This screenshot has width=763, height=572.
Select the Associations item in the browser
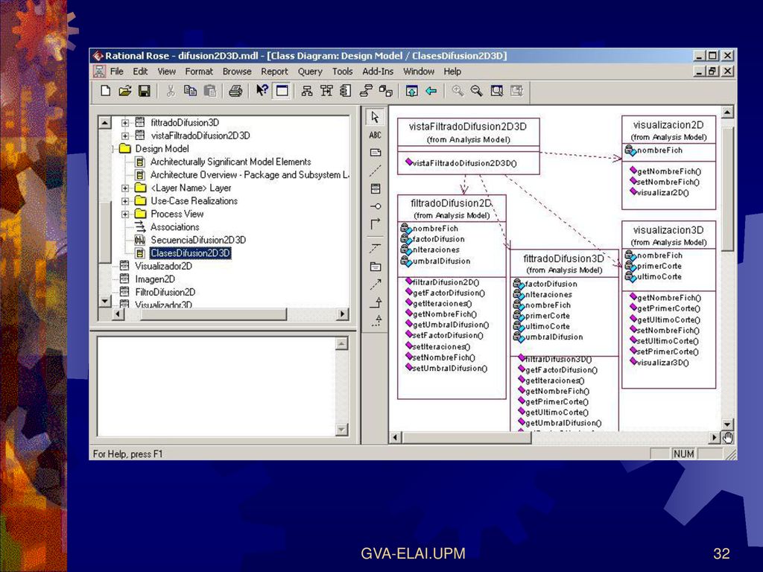click(x=174, y=227)
